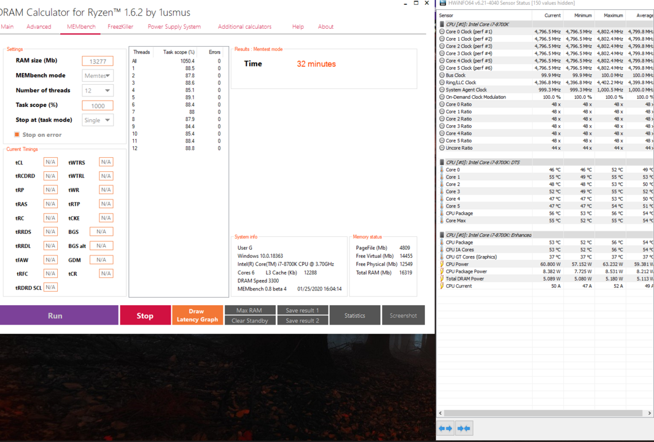The height and width of the screenshot is (442, 654).
Task: Click the '32 minutes' time result
Action: click(x=316, y=64)
